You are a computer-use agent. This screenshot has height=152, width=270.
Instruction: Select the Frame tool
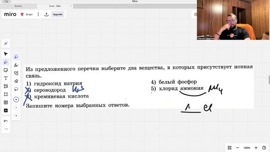click(5, 94)
